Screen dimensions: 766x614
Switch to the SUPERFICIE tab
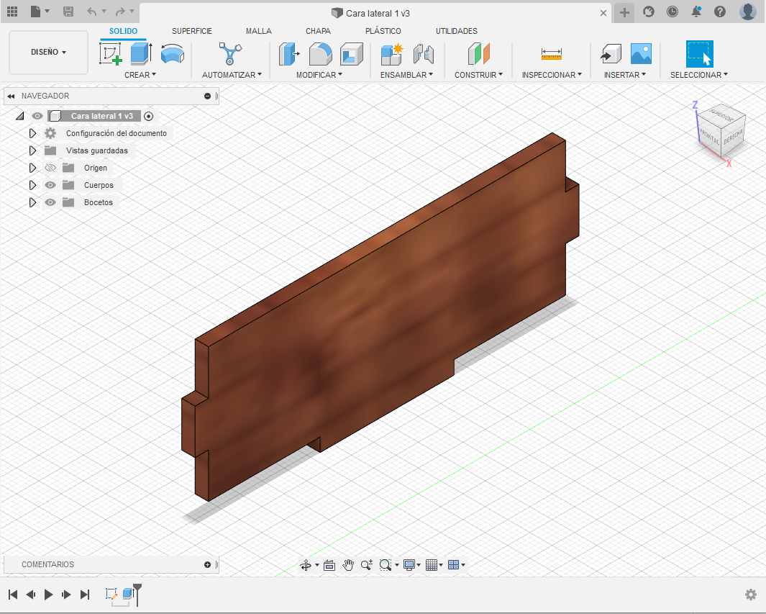pyautogui.click(x=191, y=31)
